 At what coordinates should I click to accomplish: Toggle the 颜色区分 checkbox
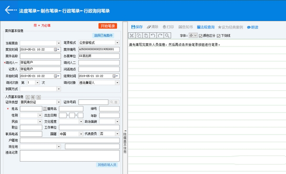[201, 36]
